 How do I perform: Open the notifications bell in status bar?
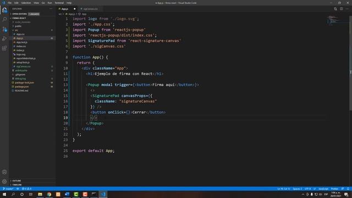tap(348, 189)
